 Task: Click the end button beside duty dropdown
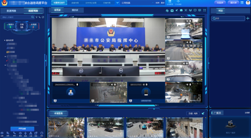[158, 3]
